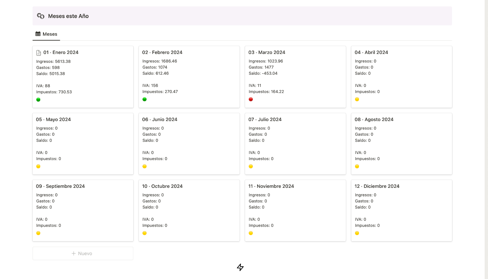Click the green status dot on Febrero 2024
Image resolution: width=488 pixels, height=279 pixels.
[145, 99]
